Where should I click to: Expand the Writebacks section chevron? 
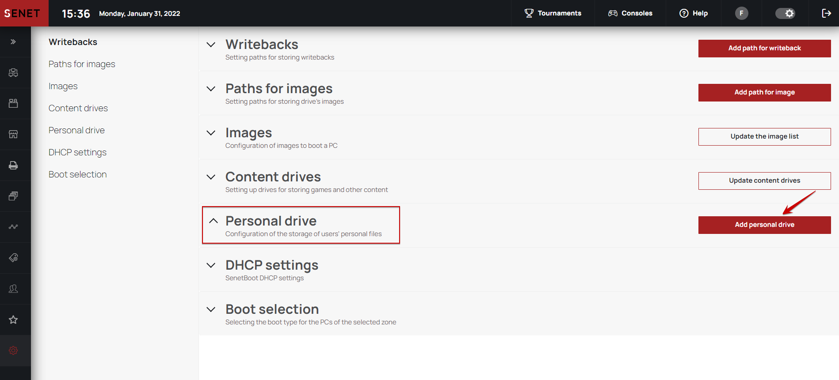point(211,45)
